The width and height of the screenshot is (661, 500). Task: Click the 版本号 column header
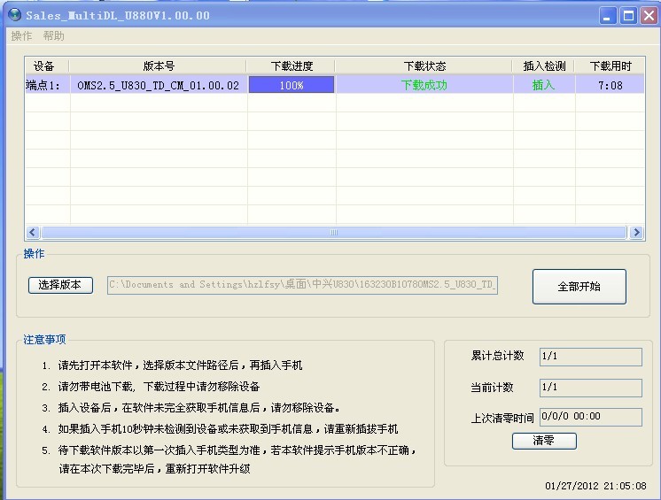158,66
